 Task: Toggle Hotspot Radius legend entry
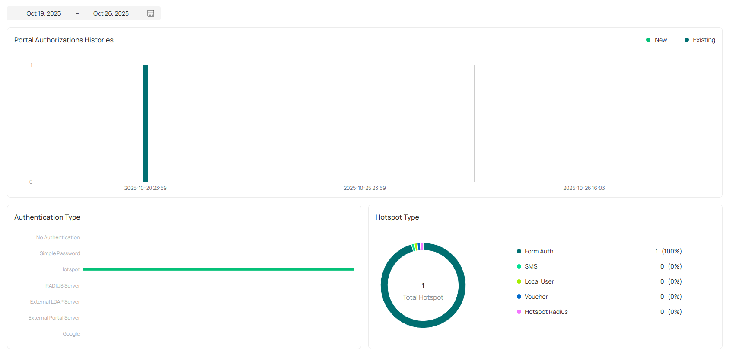click(x=542, y=312)
